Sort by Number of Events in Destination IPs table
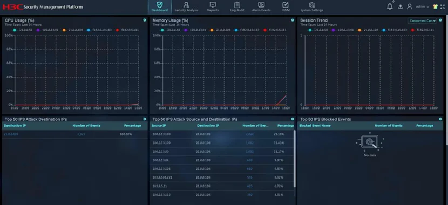 pos(86,126)
